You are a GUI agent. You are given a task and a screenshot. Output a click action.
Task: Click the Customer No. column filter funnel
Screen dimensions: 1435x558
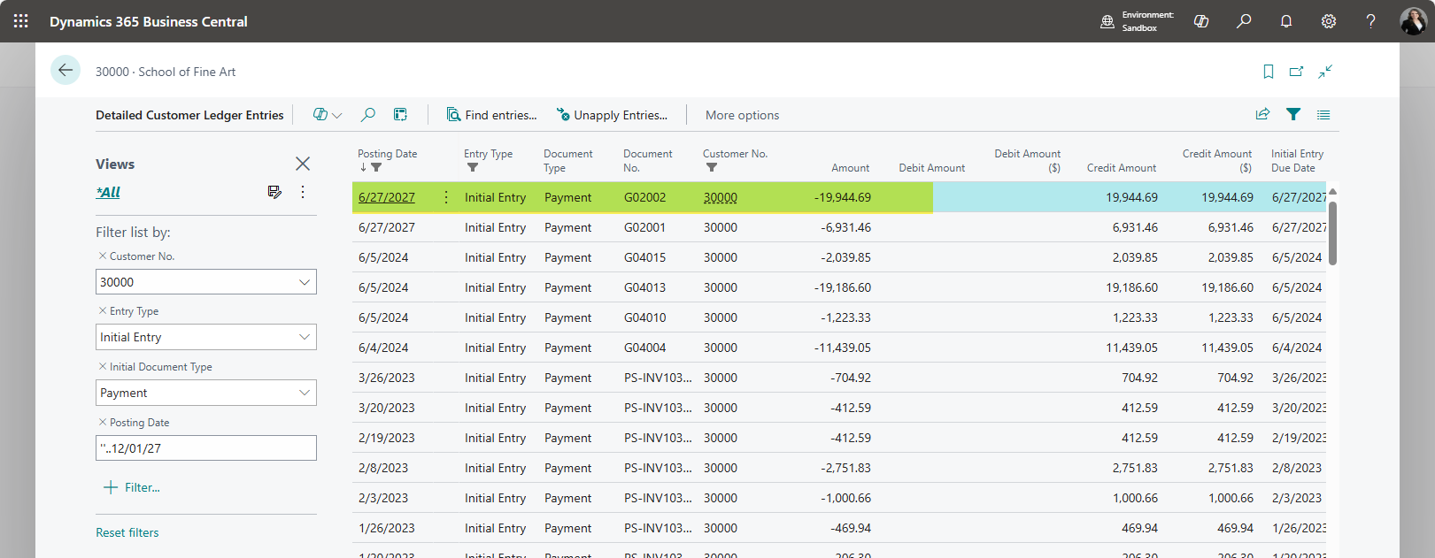712,167
